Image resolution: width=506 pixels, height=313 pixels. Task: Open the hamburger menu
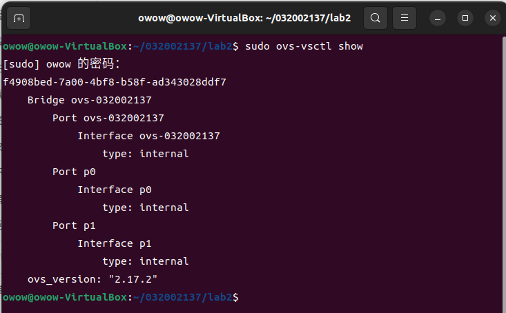405,18
